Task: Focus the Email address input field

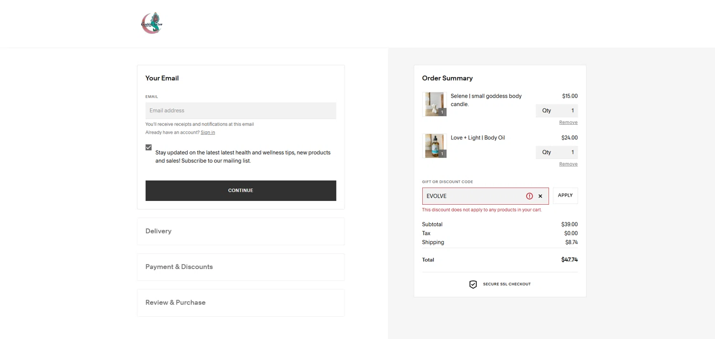Action: (241, 110)
